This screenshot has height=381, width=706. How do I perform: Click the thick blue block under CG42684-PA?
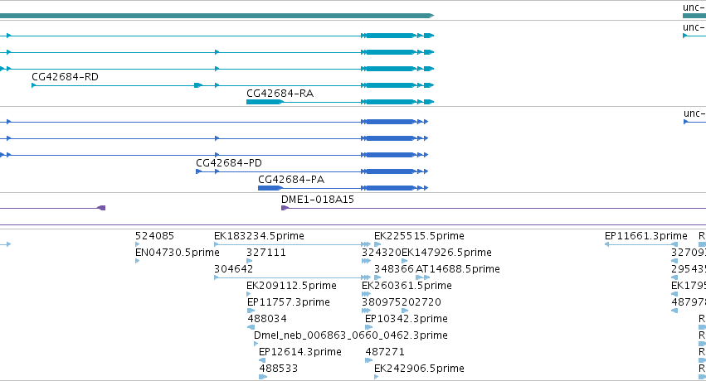coord(270,188)
